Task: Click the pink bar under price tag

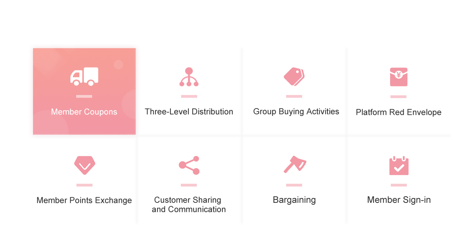Action: click(x=294, y=96)
